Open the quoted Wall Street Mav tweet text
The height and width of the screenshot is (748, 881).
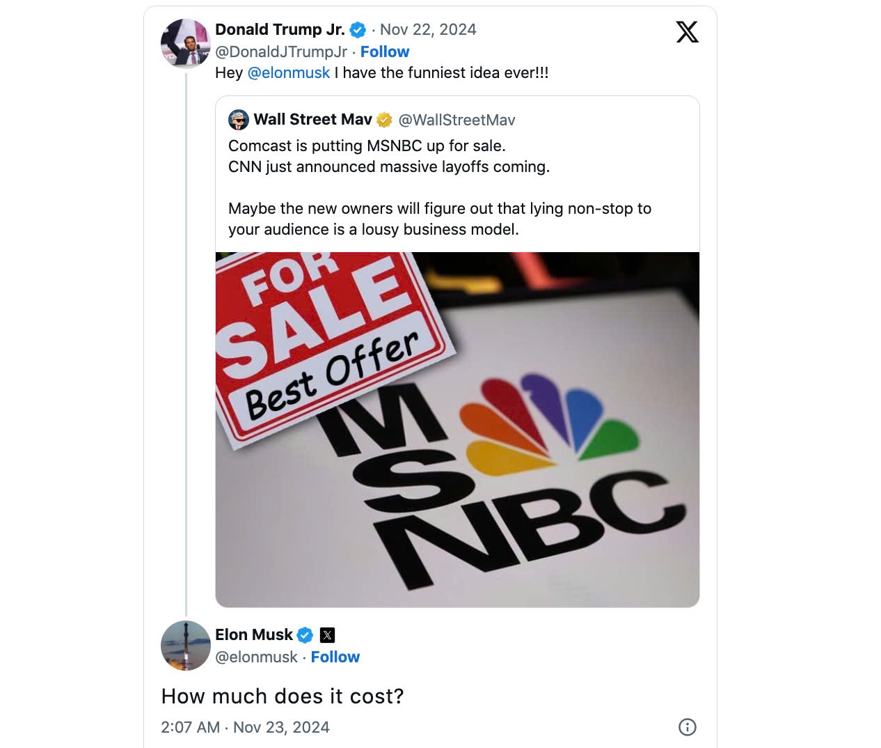pos(439,187)
